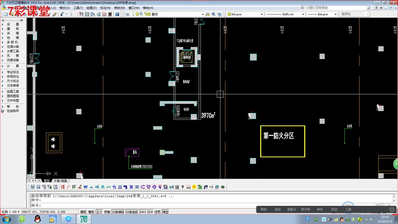Viewport: 398px width, 224px height.
Task: Click the QQ penguin icon in the taskbar
Action: click(38, 219)
